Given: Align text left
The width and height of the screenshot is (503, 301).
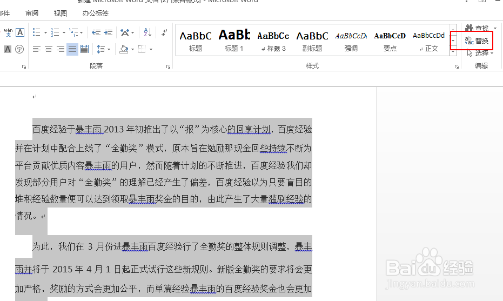Looking at the screenshot, I should point(37,49).
